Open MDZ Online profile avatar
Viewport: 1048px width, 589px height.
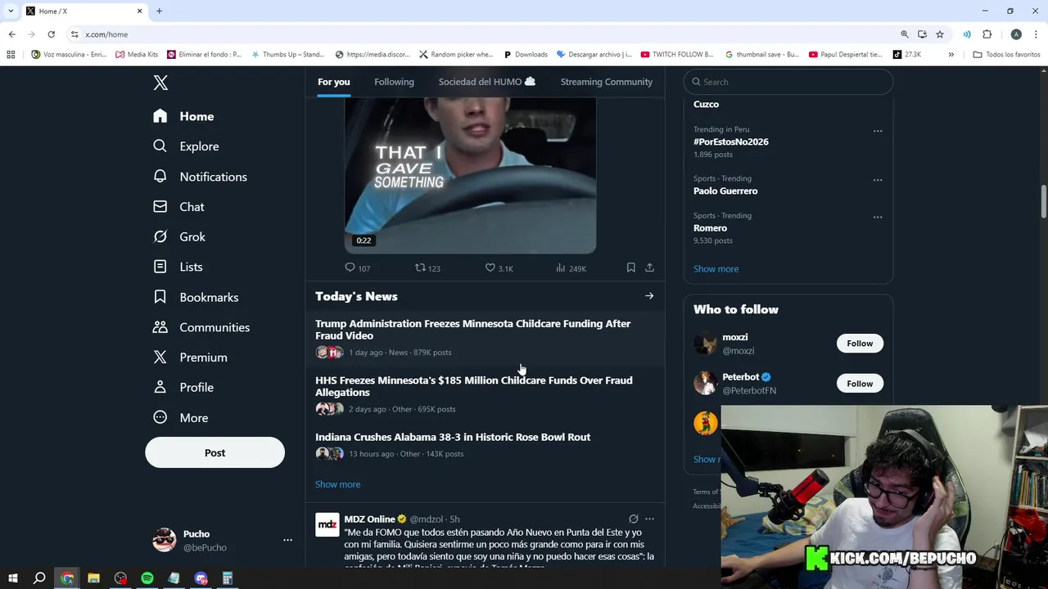tap(327, 525)
